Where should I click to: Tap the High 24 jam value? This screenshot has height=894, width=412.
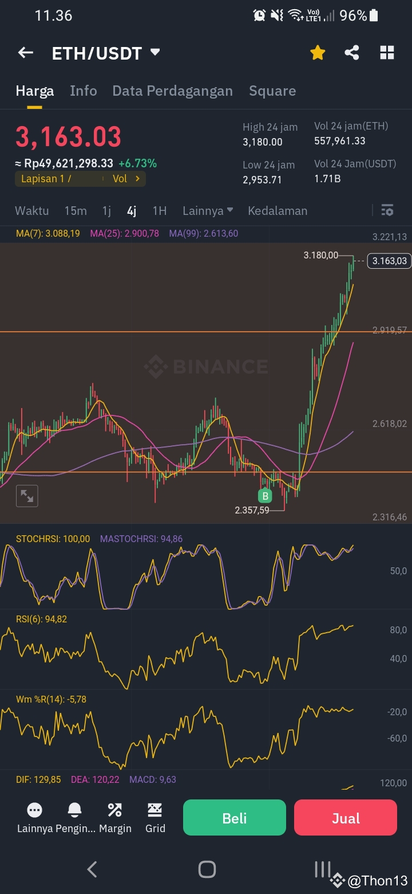[263, 142]
